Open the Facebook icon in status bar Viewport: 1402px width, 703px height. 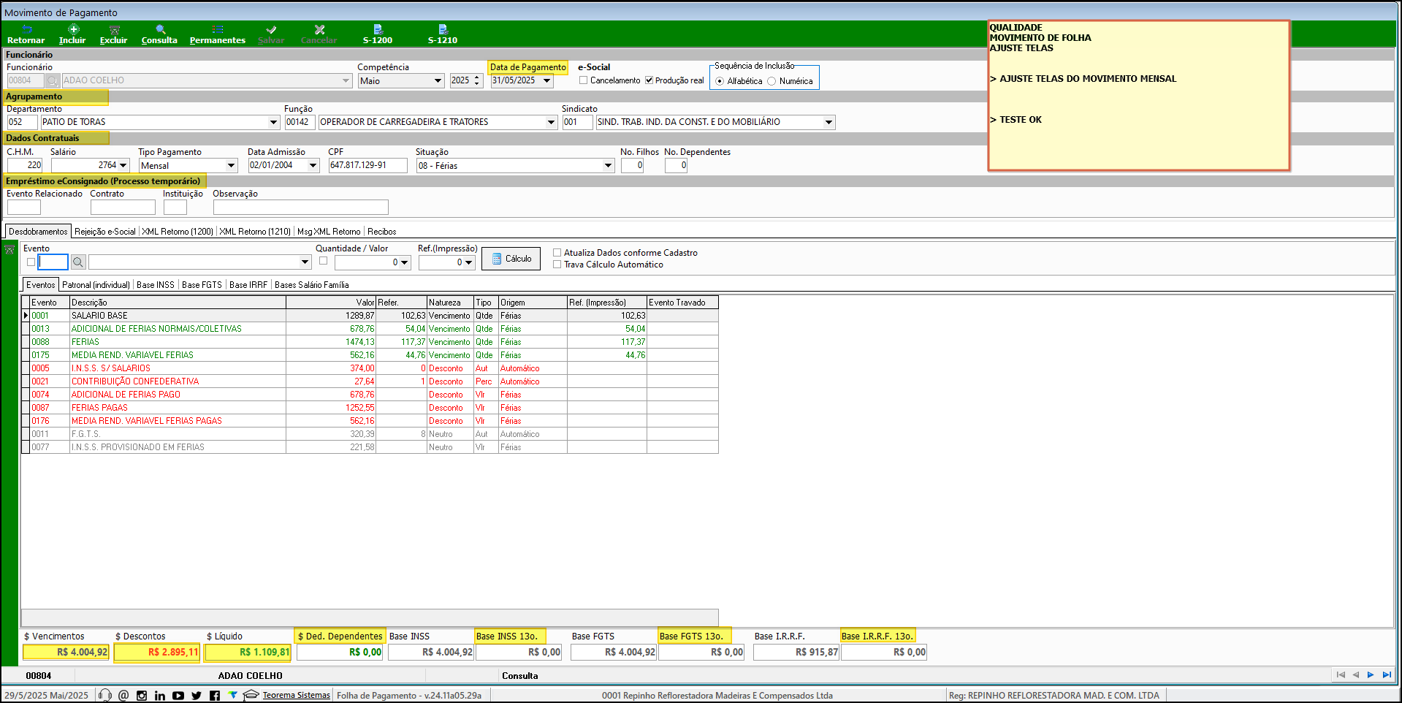(x=215, y=695)
